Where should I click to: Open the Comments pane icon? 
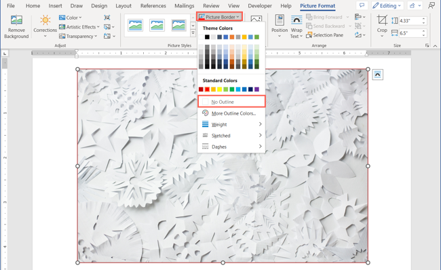(x=362, y=5)
